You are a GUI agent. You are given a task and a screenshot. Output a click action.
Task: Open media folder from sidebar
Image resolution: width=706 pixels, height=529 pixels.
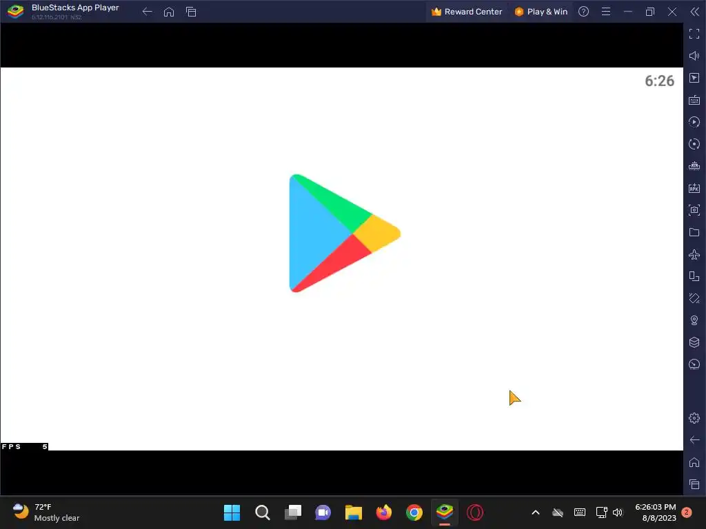click(x=694, y=232)
